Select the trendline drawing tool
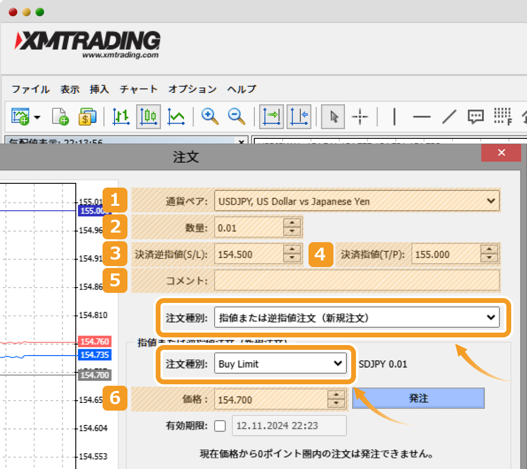 pyautogui.click(x=449, y=117)
